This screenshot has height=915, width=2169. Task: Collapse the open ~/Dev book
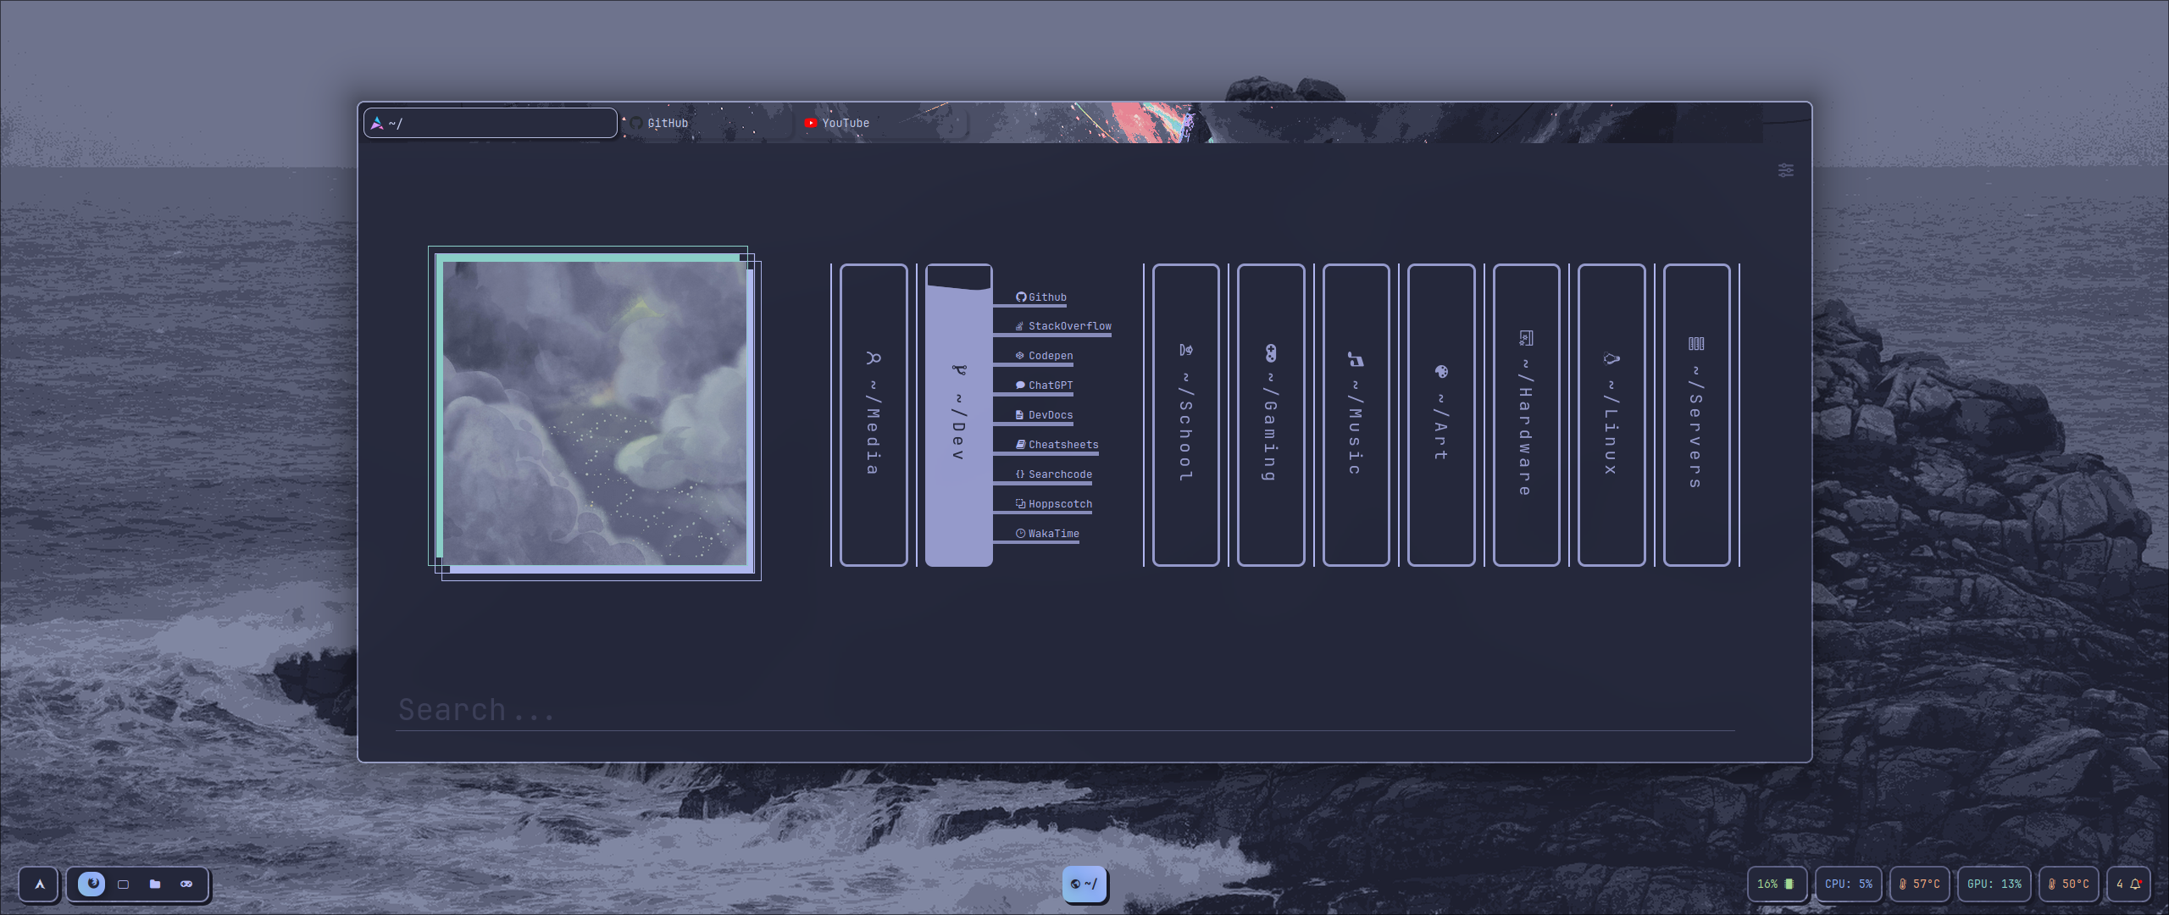(958, 415)
